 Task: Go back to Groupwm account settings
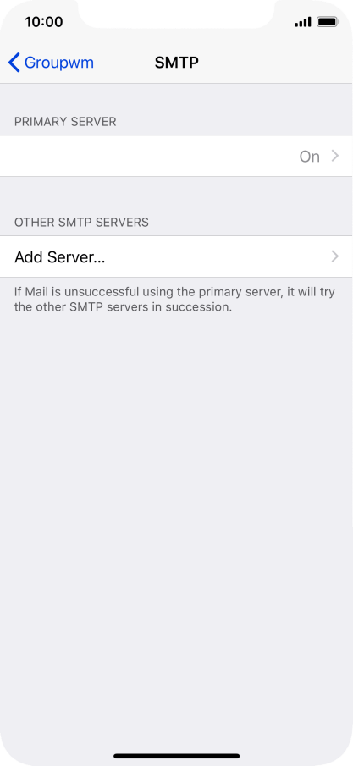pyautogui.click(x=51, y=63)
